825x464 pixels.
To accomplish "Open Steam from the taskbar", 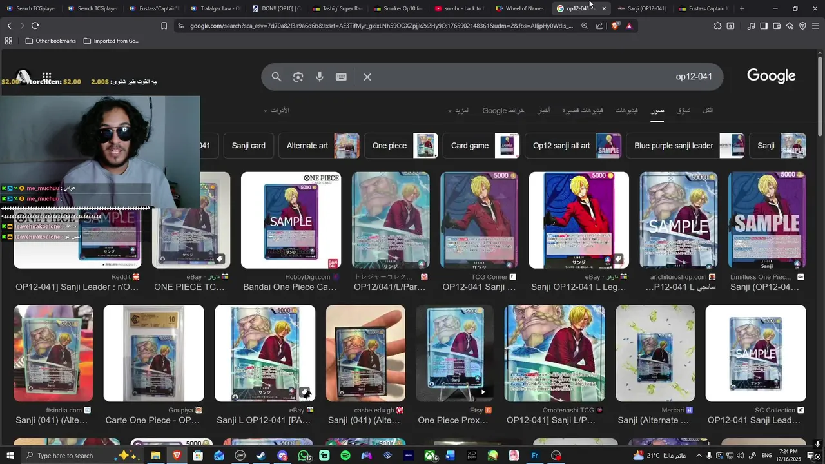I will tap(261, 456).
